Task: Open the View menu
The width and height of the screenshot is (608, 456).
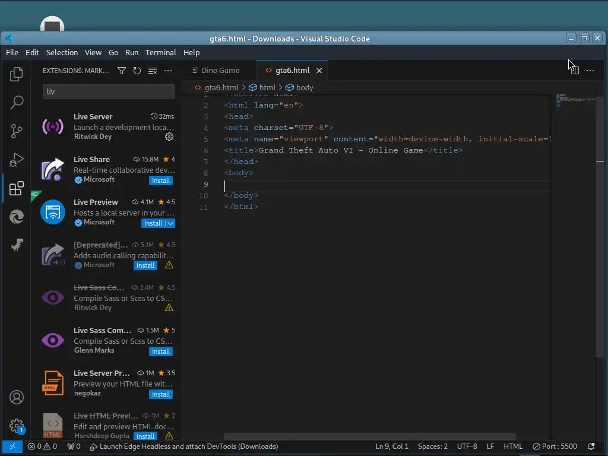Action: 93,52
